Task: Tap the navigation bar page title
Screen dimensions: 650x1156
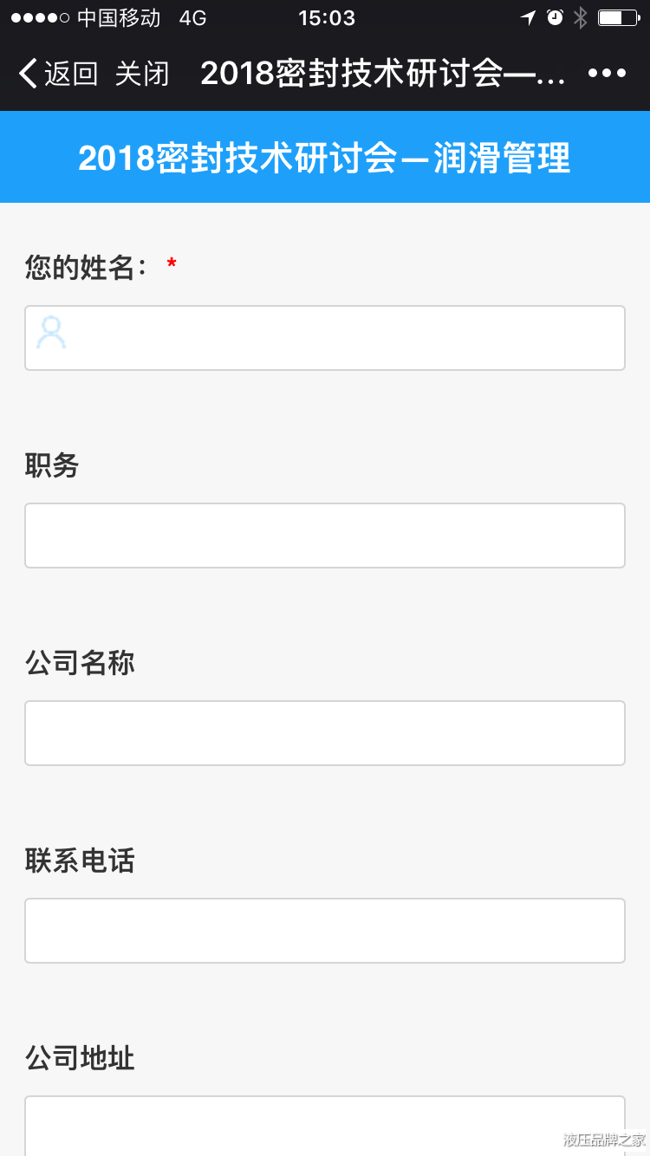Action: pyautogui.click(x=382, y=74)
